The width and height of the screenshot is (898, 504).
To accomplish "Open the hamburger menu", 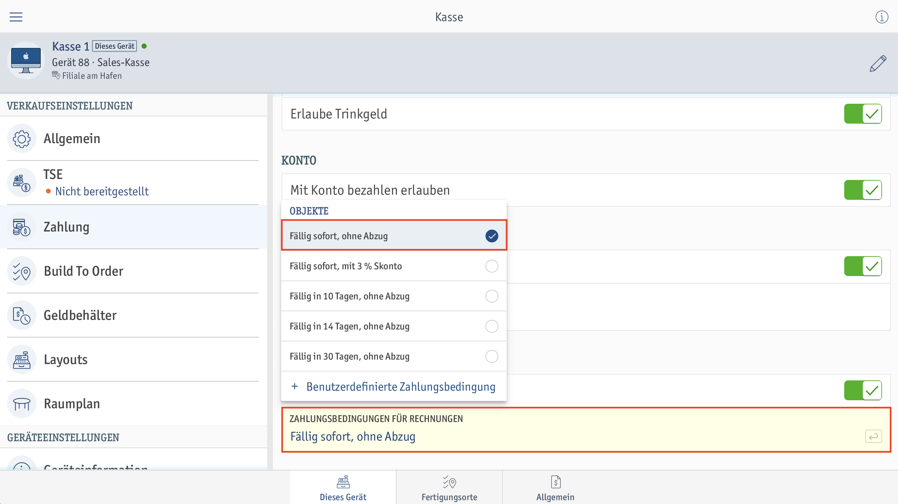I will (16, 17).
